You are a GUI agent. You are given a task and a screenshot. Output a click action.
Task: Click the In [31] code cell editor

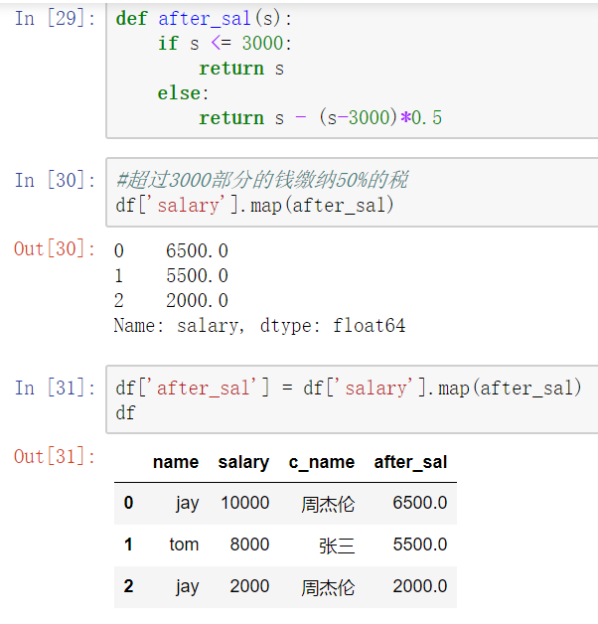[x=352, y=399]
